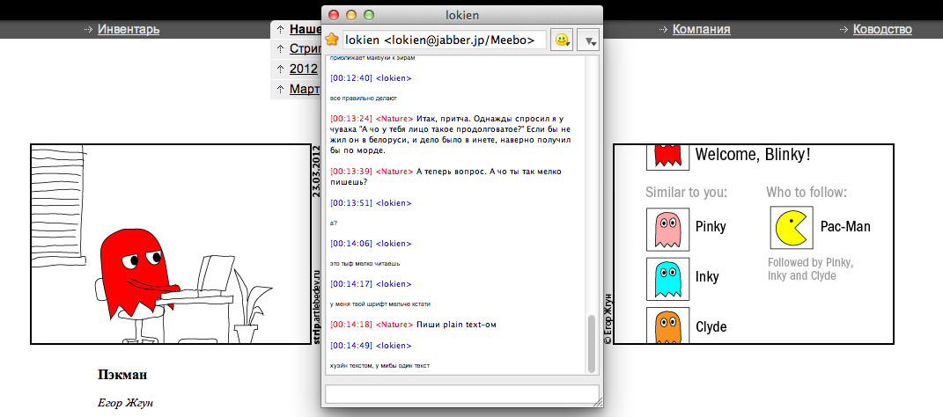Click the Pinky ghost avatar
The image size is (943, 417).
667,229
